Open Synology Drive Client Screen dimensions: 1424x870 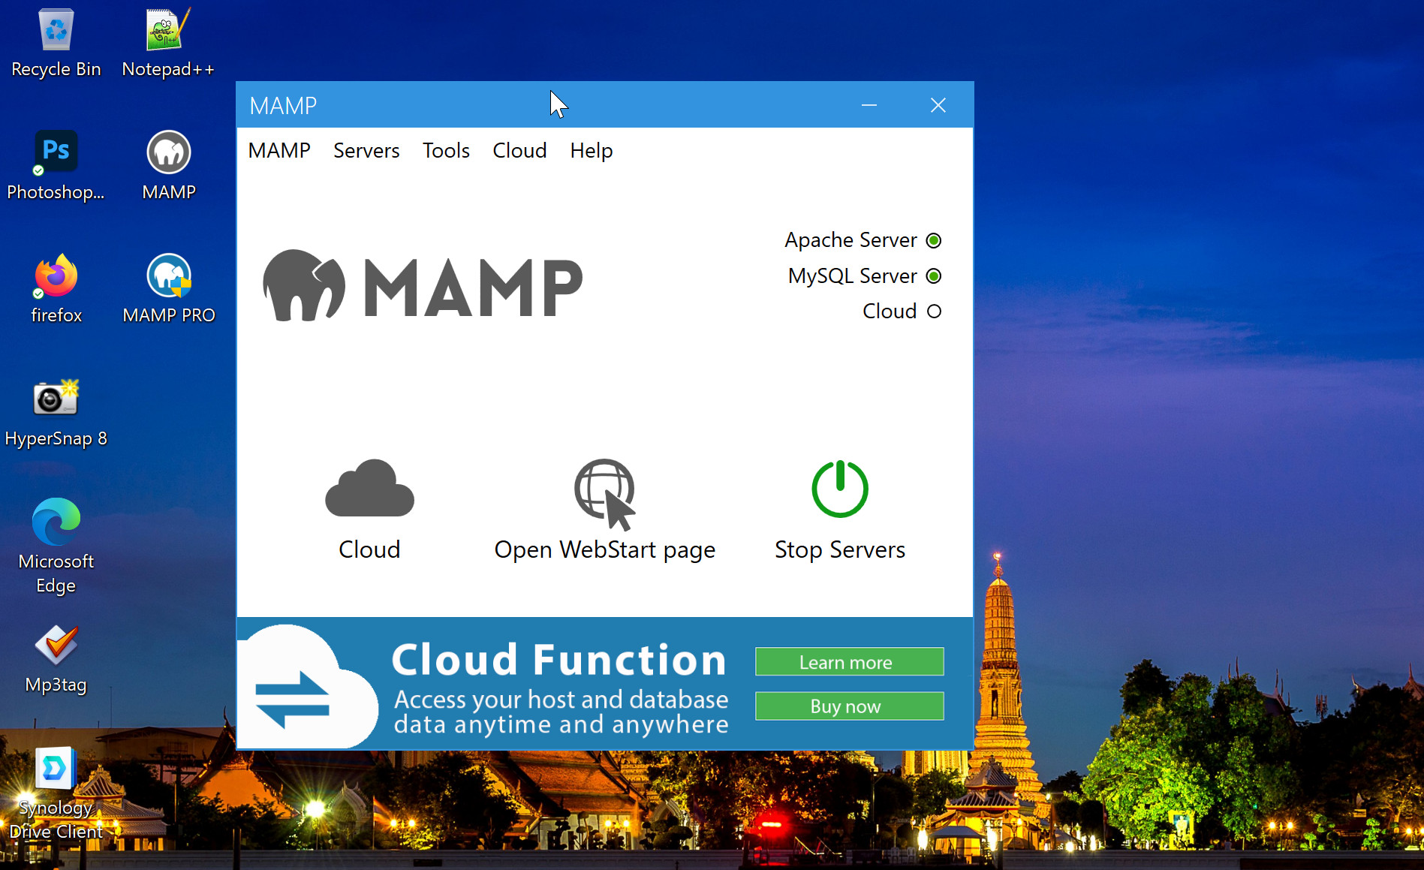[56, 767]
